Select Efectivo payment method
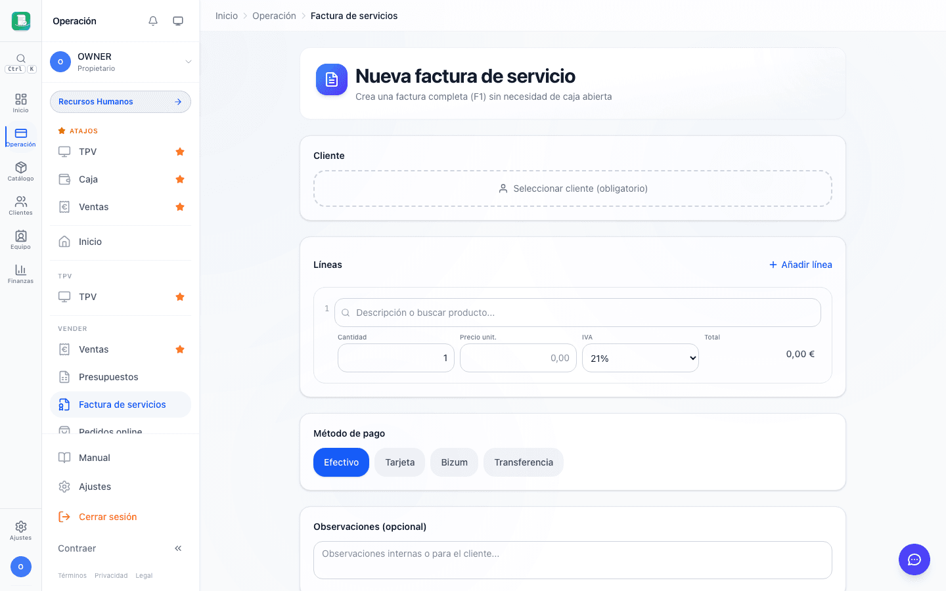 (x=341, y=462)
